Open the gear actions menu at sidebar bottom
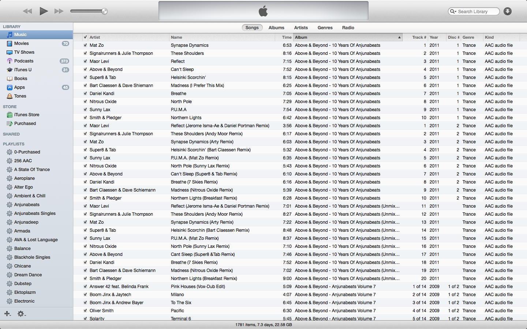 21,314
